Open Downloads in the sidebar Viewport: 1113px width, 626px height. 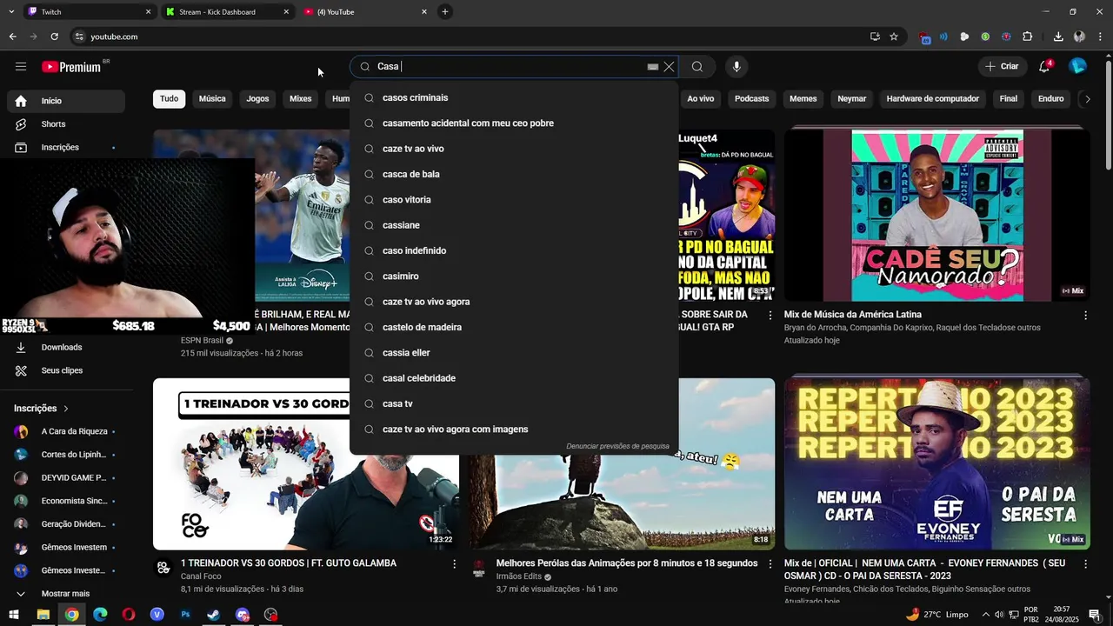66,347
